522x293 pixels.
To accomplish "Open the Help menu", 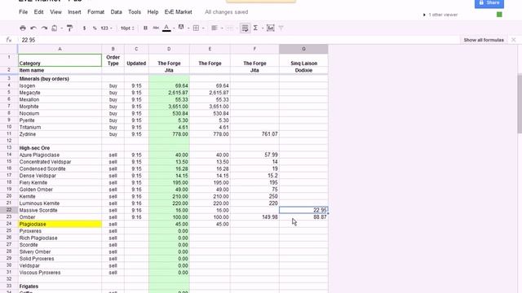I will [x=153, y=12].
